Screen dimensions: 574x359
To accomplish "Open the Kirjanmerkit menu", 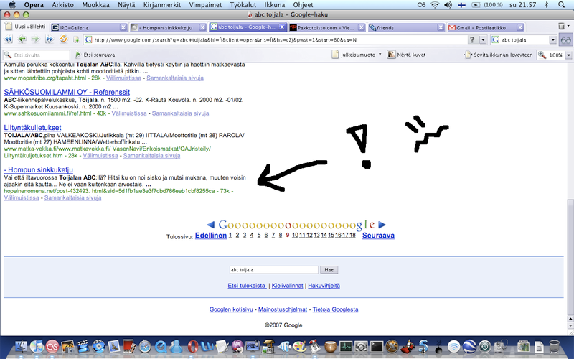I will click(162, 5).
